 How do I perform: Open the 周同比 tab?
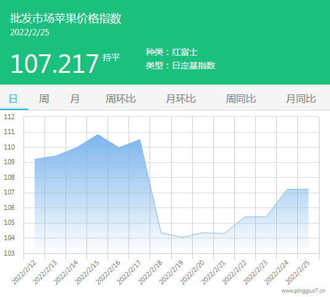[241, 99]
